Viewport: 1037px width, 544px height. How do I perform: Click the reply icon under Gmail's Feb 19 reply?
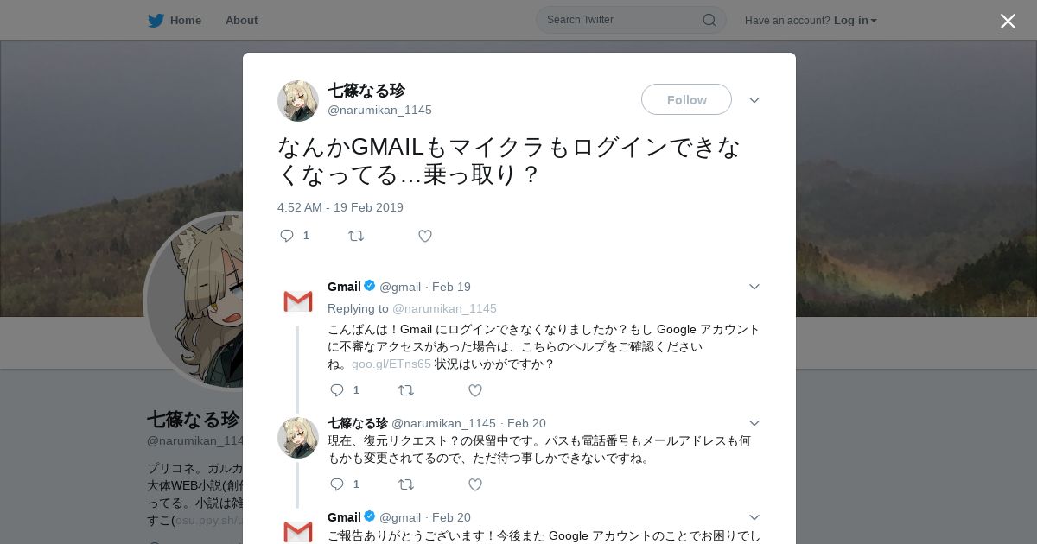click(337, 390)
